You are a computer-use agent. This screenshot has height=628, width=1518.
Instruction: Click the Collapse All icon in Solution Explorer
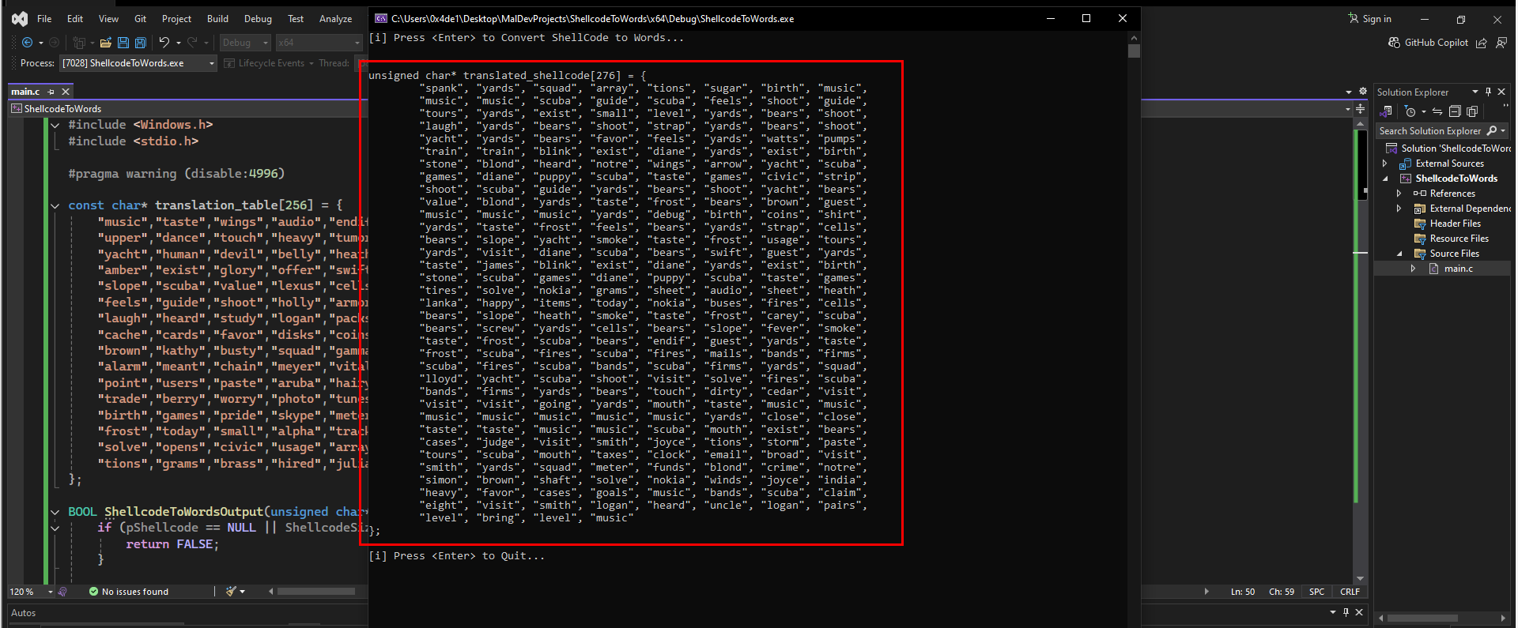(x=1455, y=111)
